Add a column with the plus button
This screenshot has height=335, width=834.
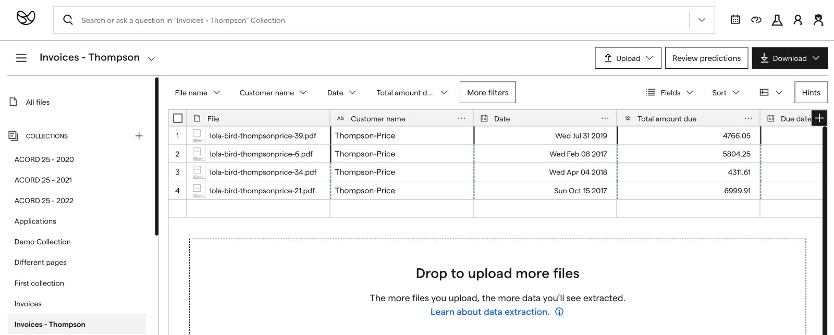[x=819, y=118]
